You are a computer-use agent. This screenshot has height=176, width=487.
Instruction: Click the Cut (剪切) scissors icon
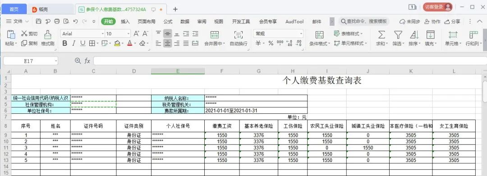coord(24,33)
